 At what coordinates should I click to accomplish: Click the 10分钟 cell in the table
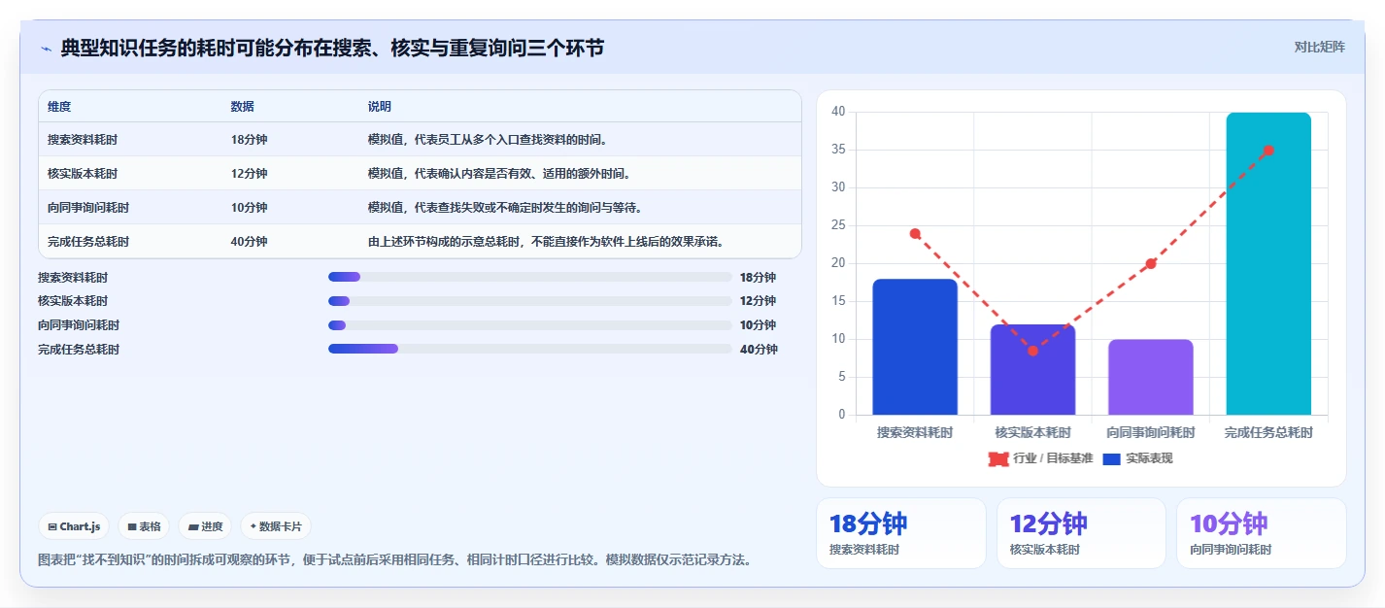(x=250, y=208)
